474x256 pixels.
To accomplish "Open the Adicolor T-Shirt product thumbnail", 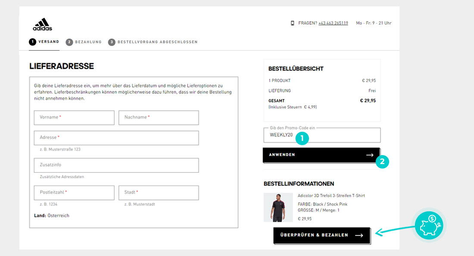I will pos(278,207).
